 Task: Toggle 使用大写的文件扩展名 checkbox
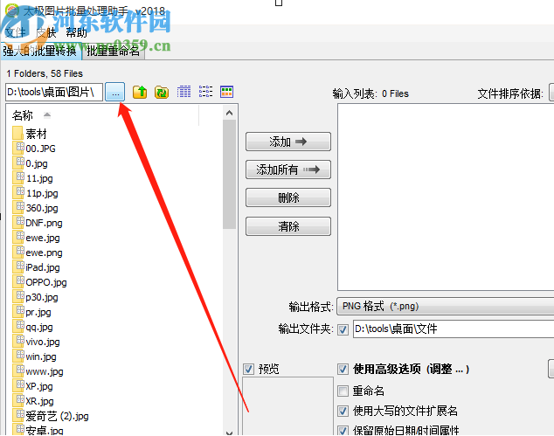(343, 411)
